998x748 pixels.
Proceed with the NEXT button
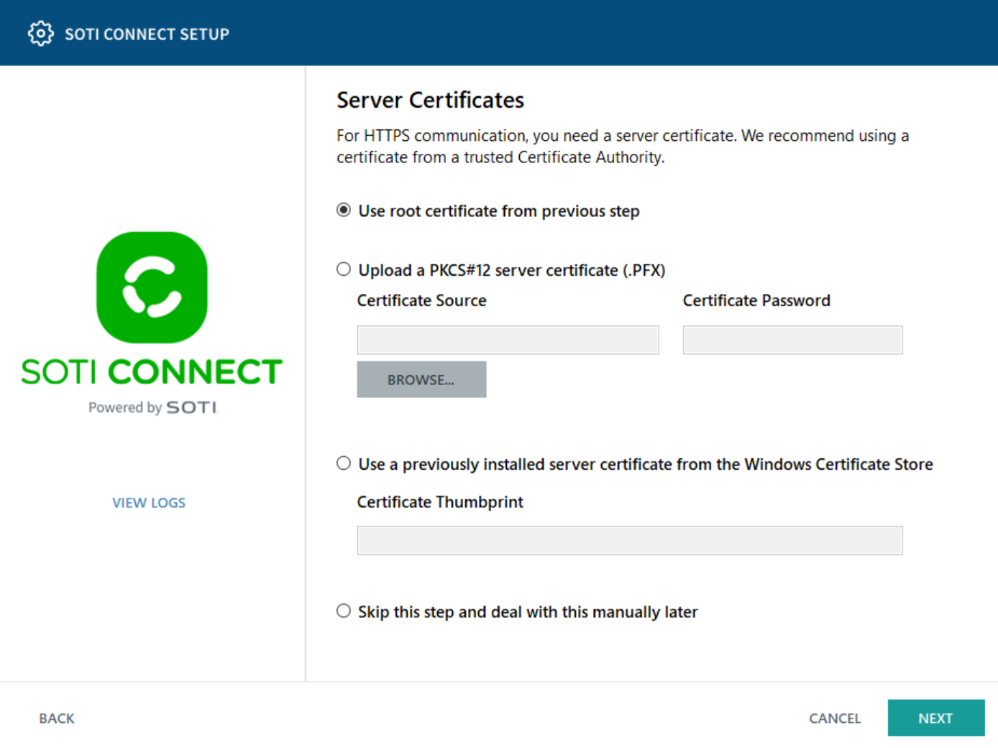pyautogui.click(x=936, y=718)
